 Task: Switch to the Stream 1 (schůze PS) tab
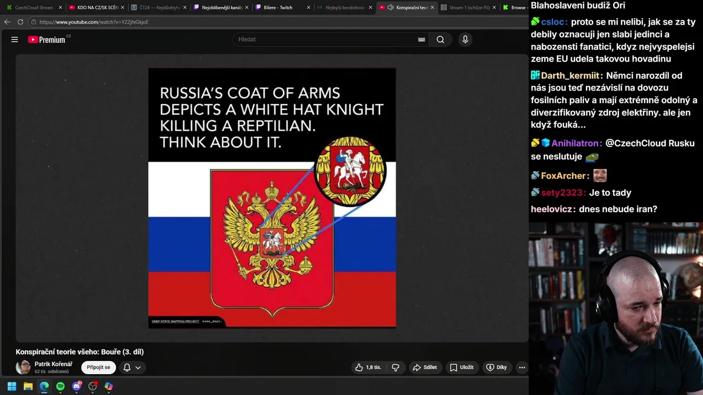click(469, 8)
